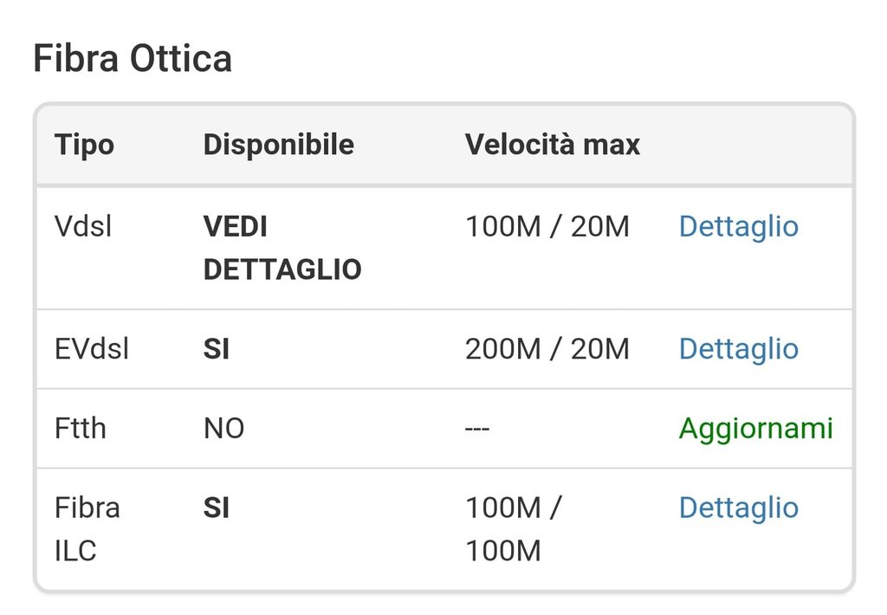Image resolution: width=887 pixels, height=615 pixels.
Task: Select the Fibra ILC type cell
Action: pyautogui.click(x=87, y=528)
